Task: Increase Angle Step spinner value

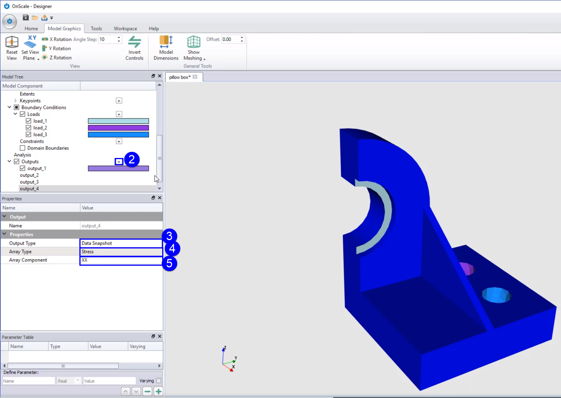Action: (x=119, y=38)
